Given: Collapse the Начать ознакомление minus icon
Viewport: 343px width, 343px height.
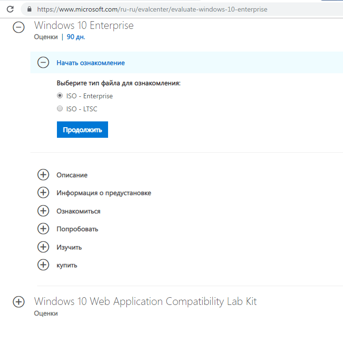Looking at the screenshot, I should point(43,63).
